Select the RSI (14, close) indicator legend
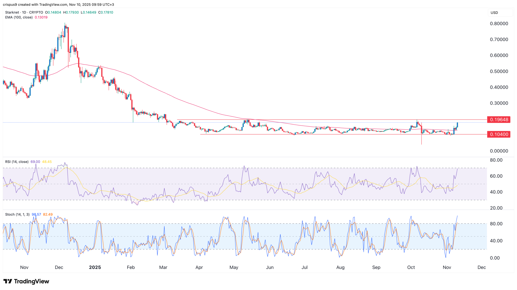517x290 pixels. click(x=17, y=162)
